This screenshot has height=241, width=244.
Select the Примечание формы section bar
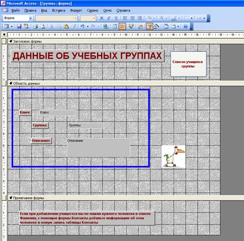click(126, 198)
